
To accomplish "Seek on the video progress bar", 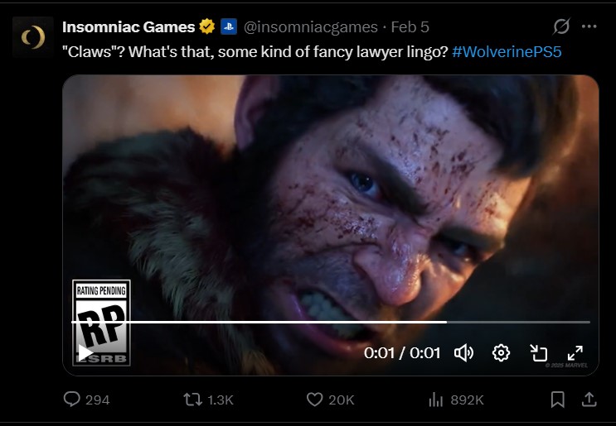I will (x=332, y=322).
